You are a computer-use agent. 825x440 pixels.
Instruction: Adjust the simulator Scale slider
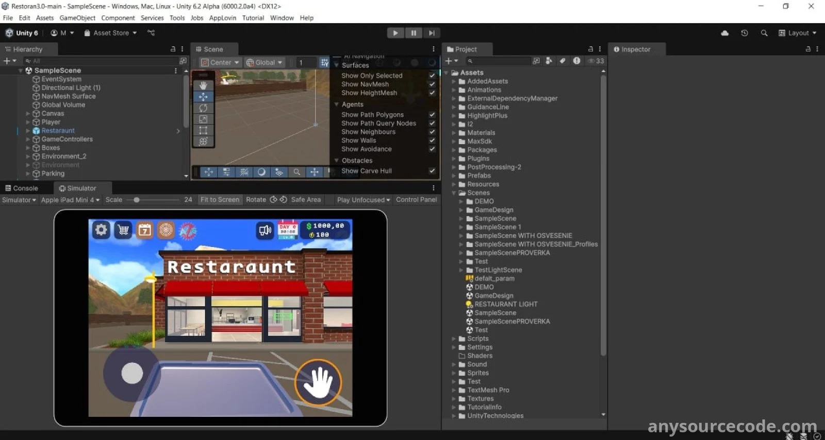coord(137,200)
